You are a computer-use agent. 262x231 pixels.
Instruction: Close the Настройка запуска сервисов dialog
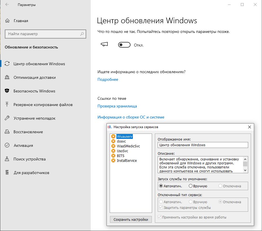(x=250, y=127)
